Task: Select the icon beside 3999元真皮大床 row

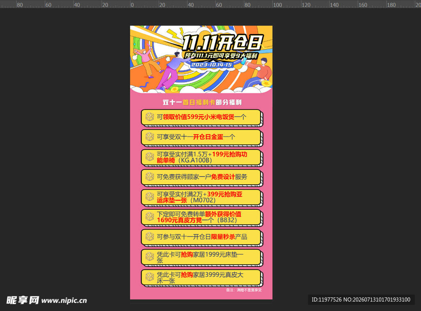Action: click(x=150, y=277)
